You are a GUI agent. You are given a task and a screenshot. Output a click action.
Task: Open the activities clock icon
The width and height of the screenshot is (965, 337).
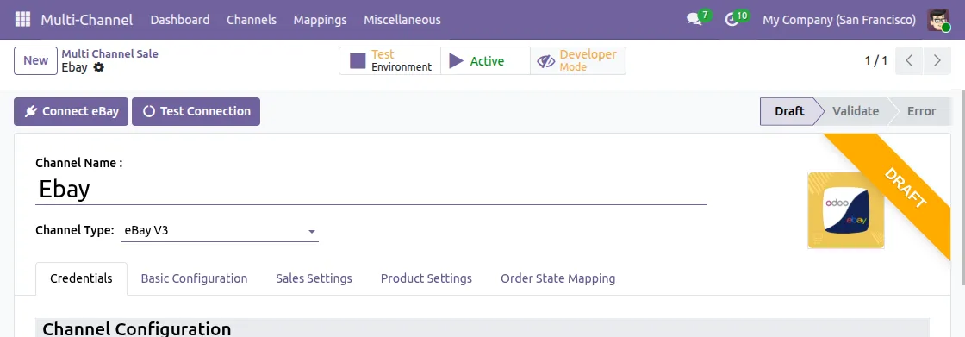point(732,20)
